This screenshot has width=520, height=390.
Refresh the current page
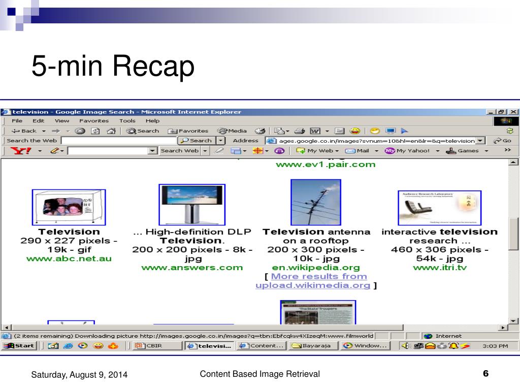(x=95, y=131)
